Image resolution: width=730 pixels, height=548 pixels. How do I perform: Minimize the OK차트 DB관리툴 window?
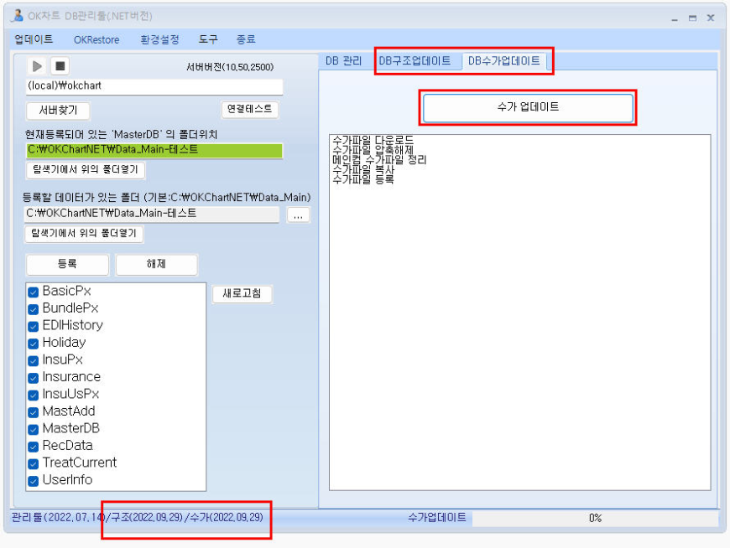675,18
